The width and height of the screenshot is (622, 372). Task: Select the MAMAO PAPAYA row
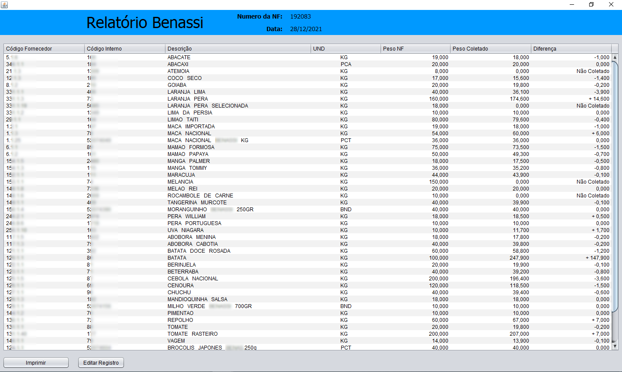308,154
